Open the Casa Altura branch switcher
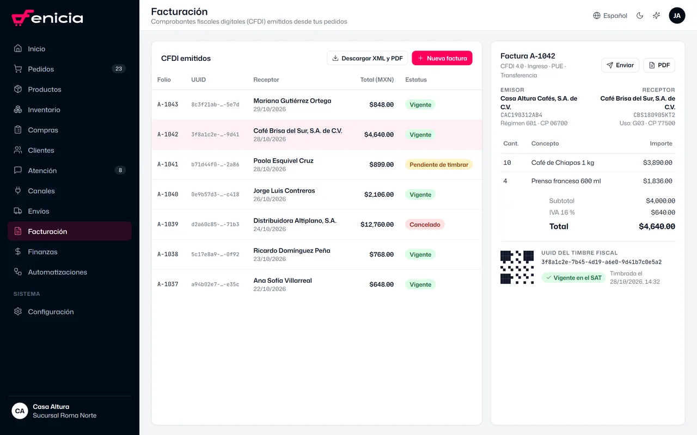The width and height of the screenshot is (697, 435). (x=70, y=411)
